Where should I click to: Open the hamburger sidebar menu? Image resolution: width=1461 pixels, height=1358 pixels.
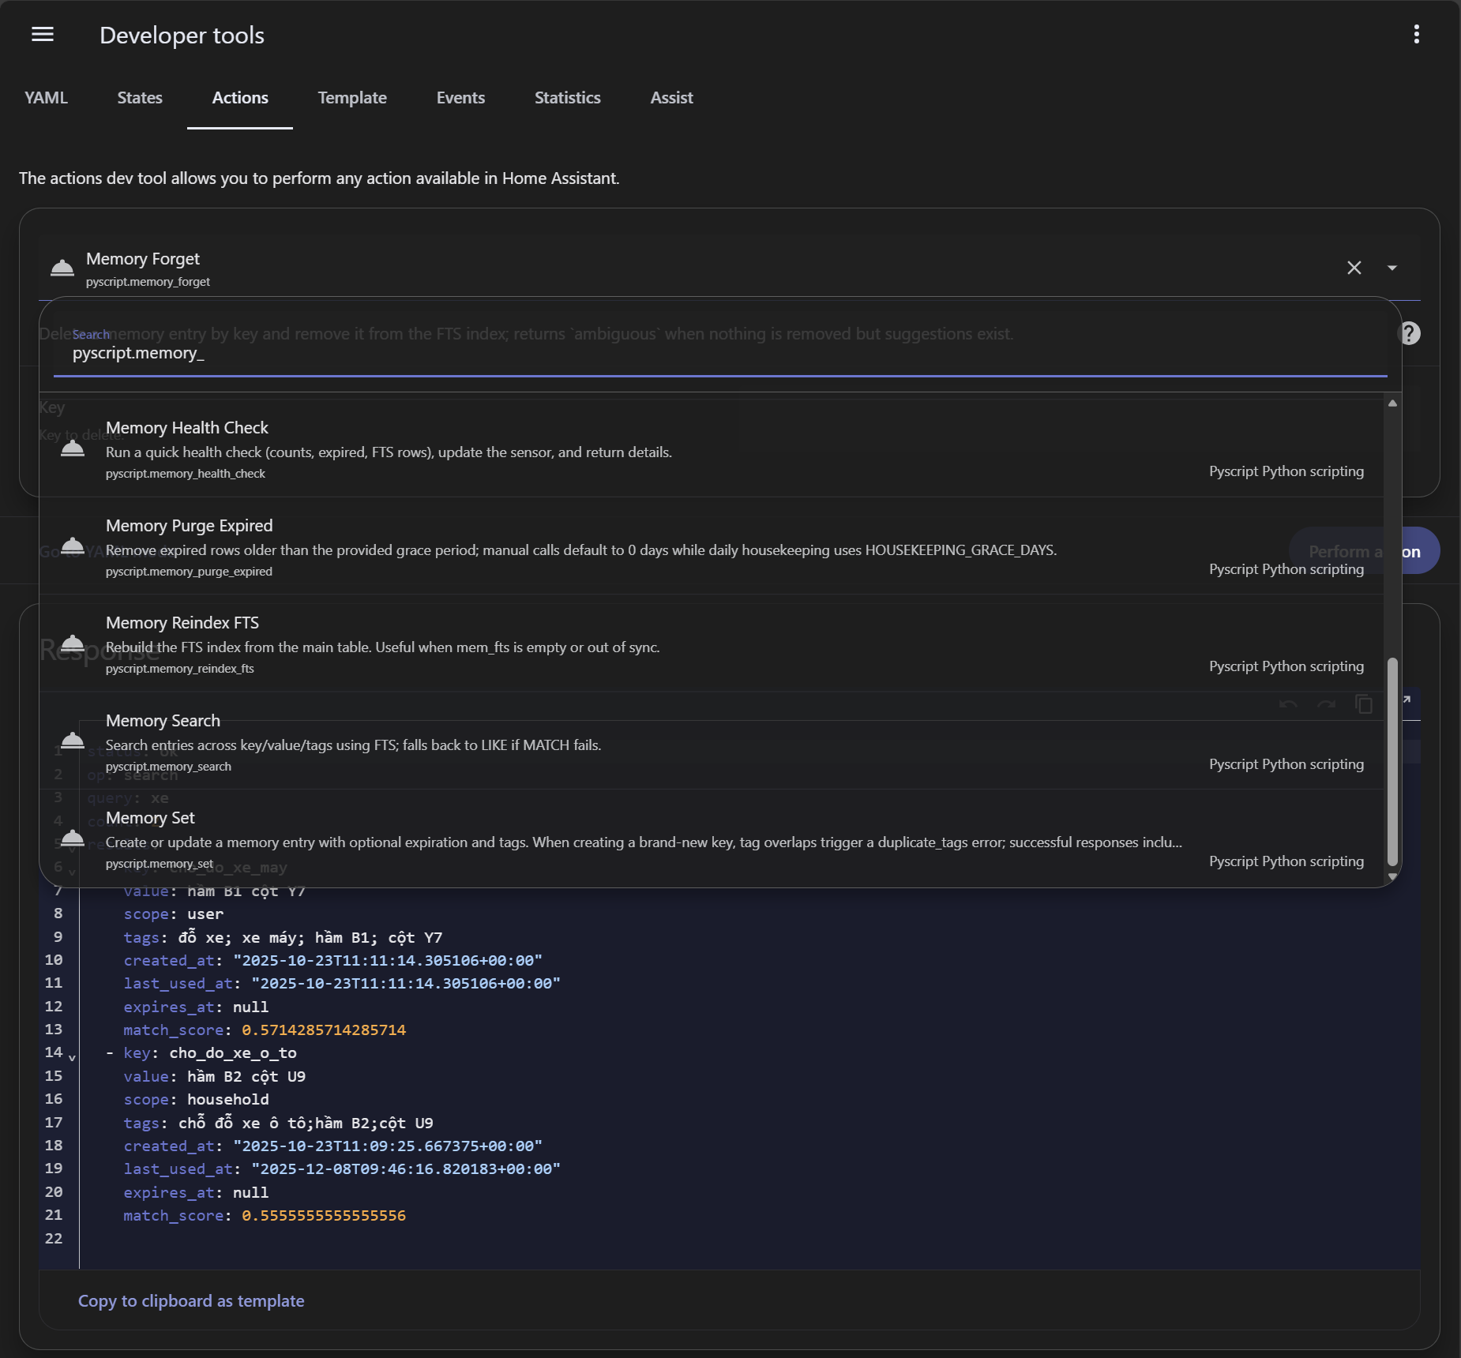tap(43, 34)
